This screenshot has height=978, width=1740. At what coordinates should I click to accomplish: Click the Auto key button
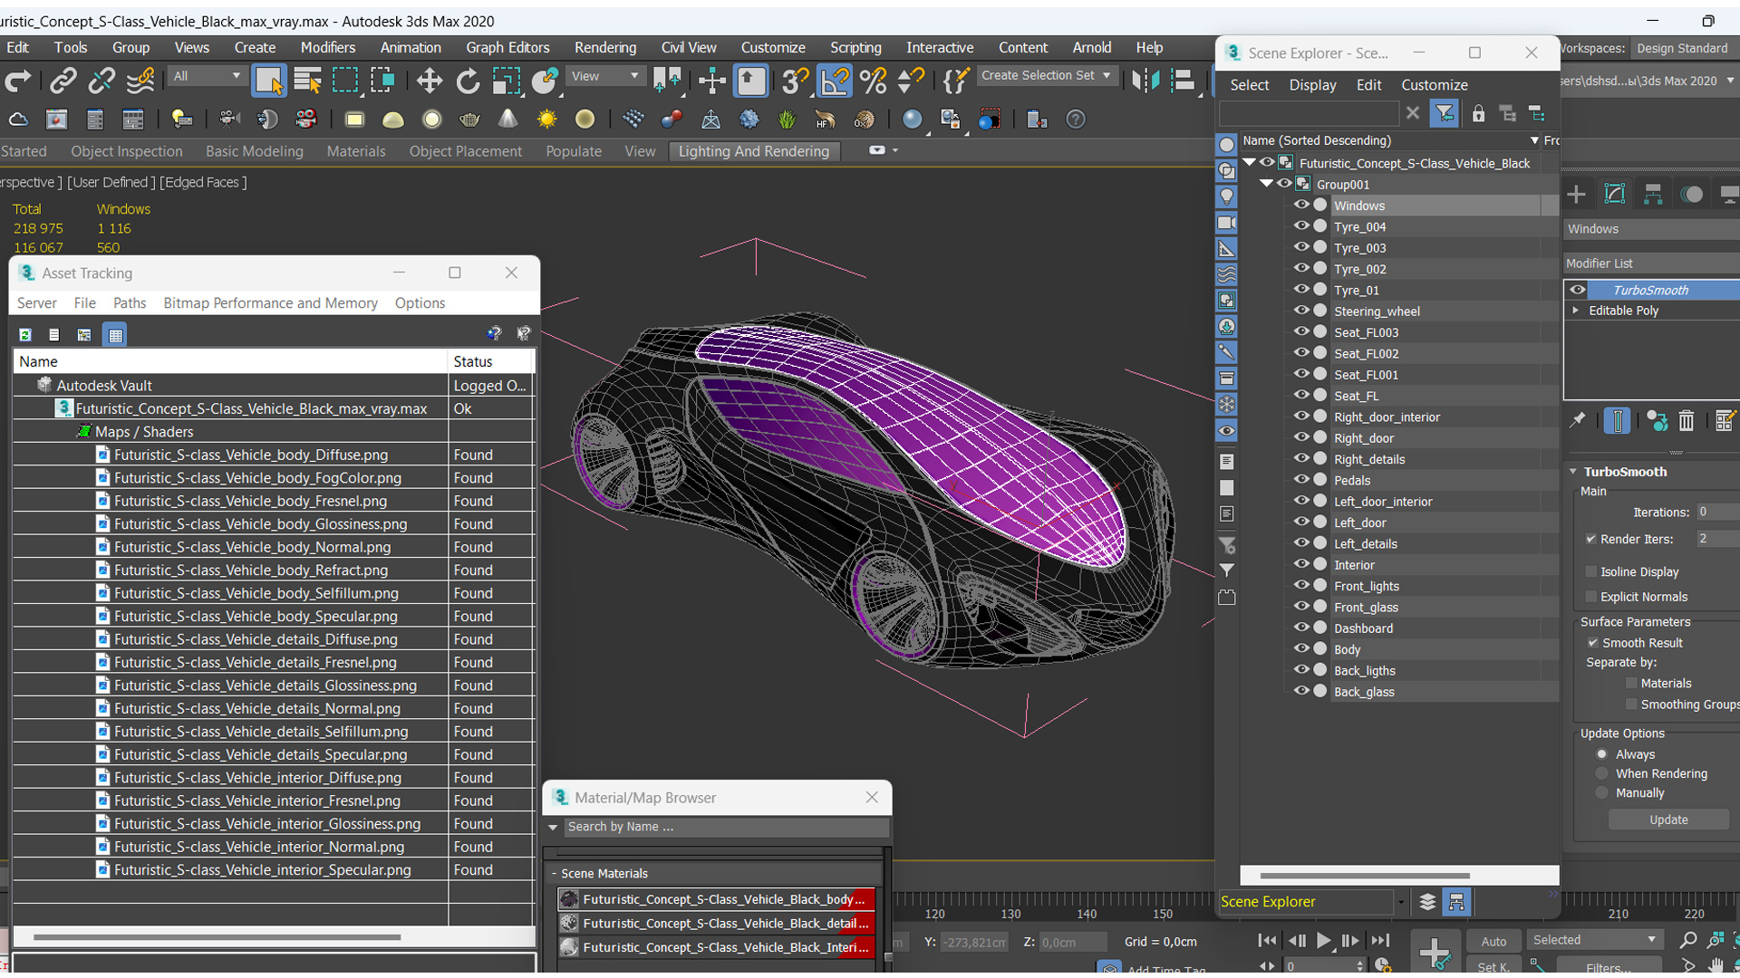[1493, 942]
